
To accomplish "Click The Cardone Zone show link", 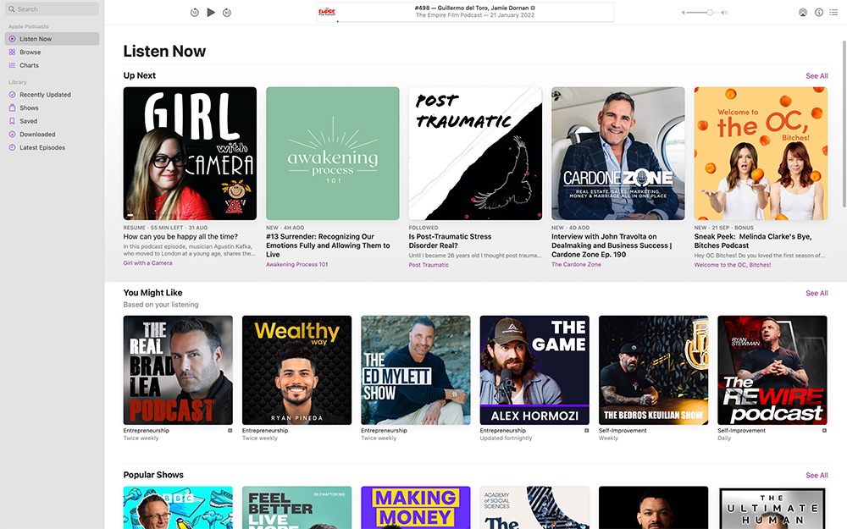I will point(576,264).
